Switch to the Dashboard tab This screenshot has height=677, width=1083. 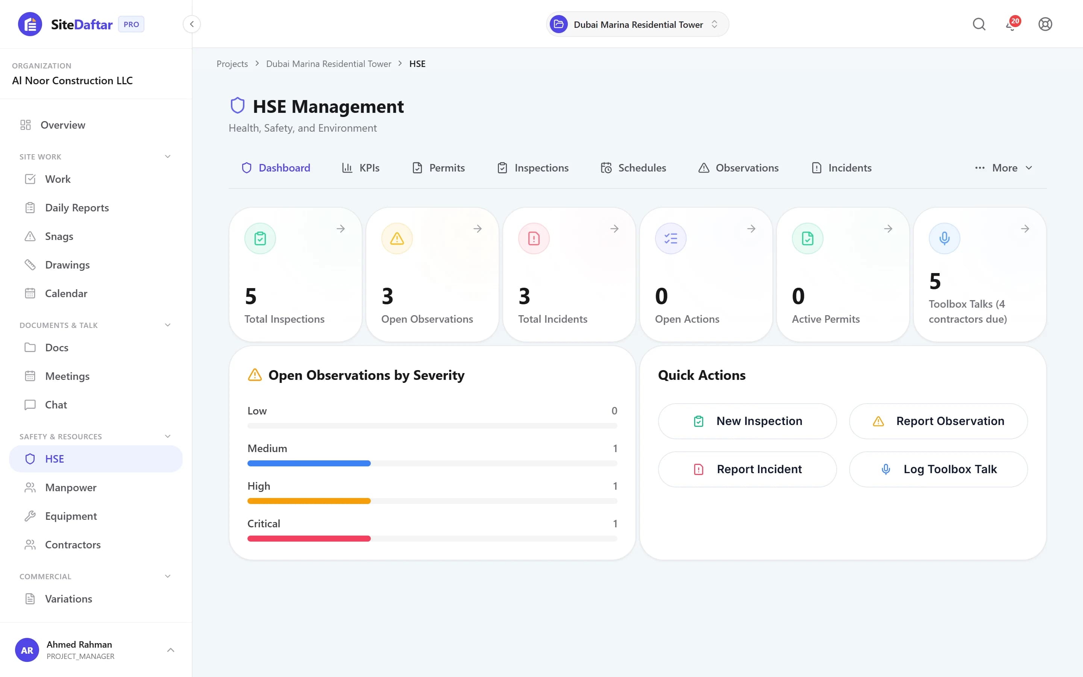[276, 168]
